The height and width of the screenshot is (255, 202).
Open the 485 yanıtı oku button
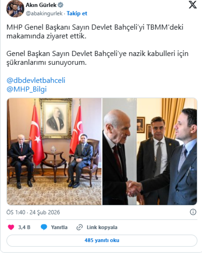point(102,240)
